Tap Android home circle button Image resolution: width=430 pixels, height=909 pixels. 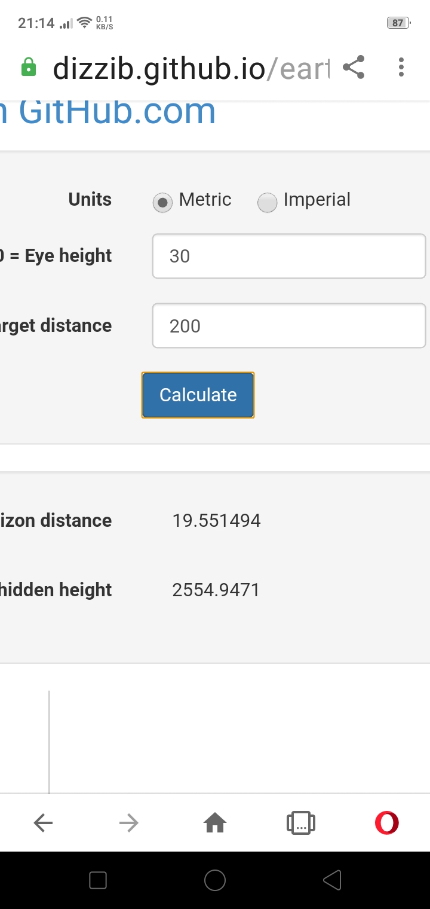pos(215,880)
